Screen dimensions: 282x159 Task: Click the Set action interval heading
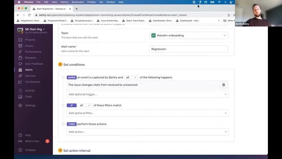click(77, 151)
